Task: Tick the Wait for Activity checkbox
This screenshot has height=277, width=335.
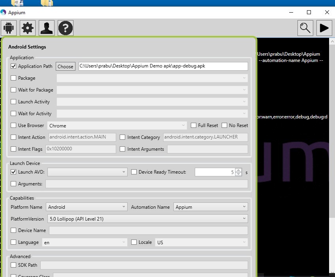Action: pyautogui.click(x=13, y=114)
